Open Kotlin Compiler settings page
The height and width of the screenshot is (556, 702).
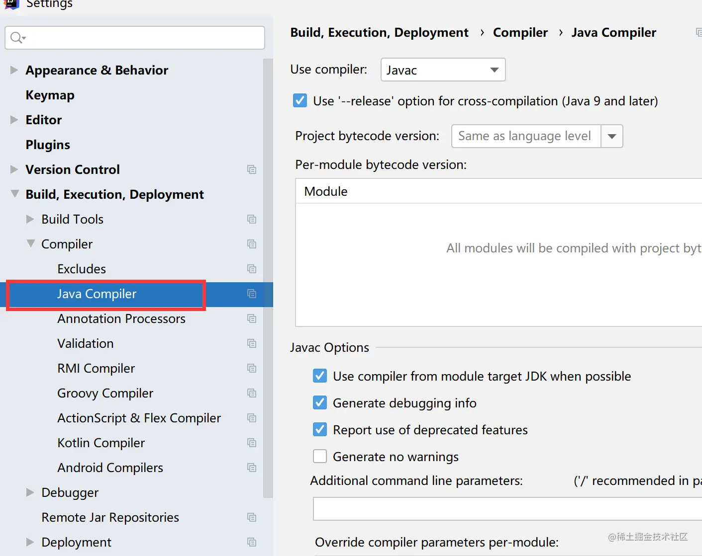(101, 443)
